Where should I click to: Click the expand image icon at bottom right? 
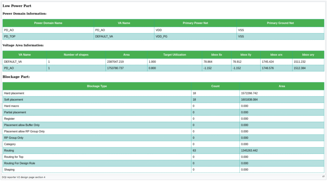click(x=323, y=177)
